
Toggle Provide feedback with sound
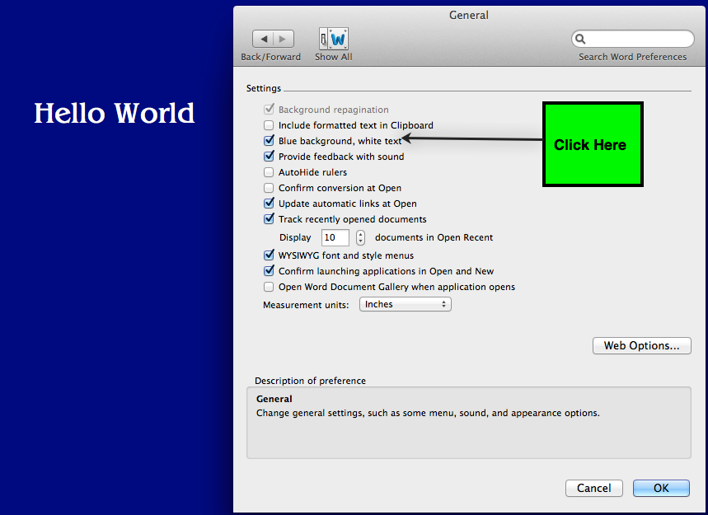[x=269, y=157]
